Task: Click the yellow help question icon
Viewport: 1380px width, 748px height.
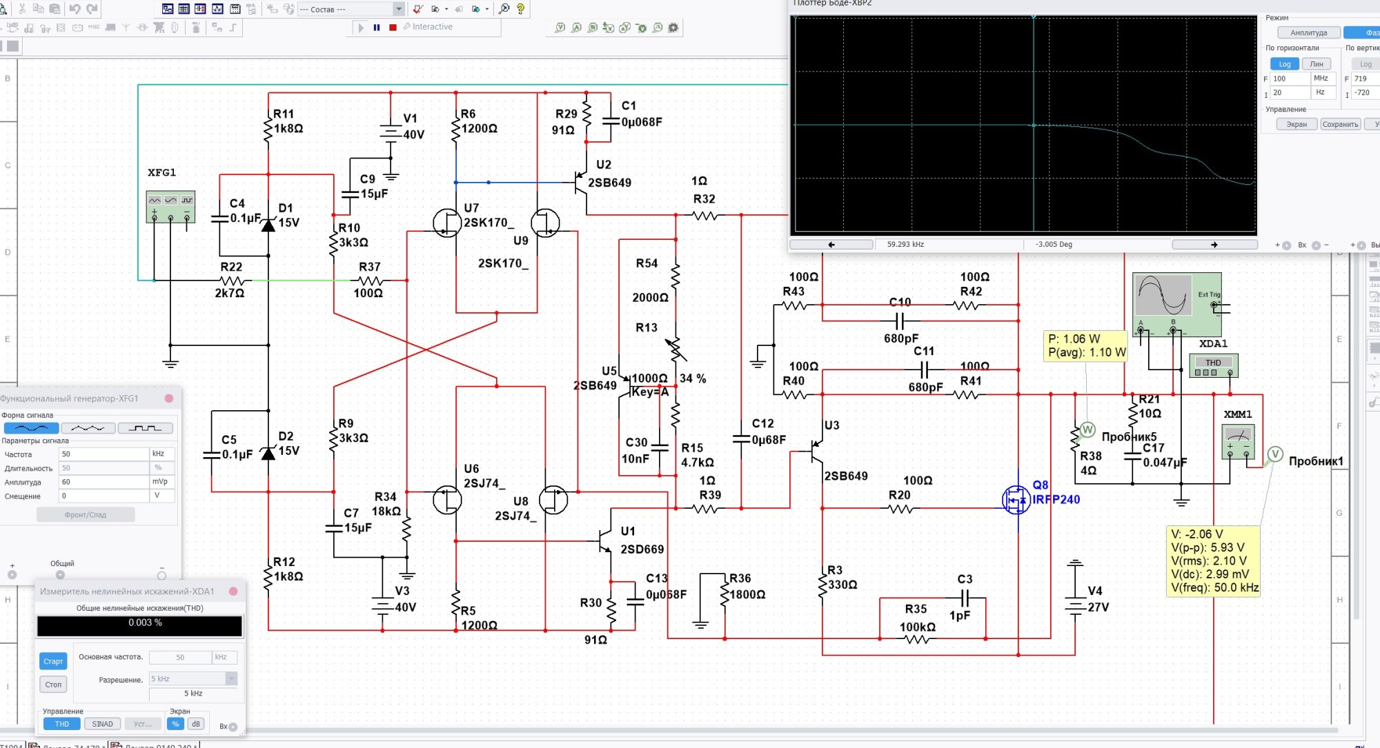Action: pyautogui.click(x=520, y=9)
